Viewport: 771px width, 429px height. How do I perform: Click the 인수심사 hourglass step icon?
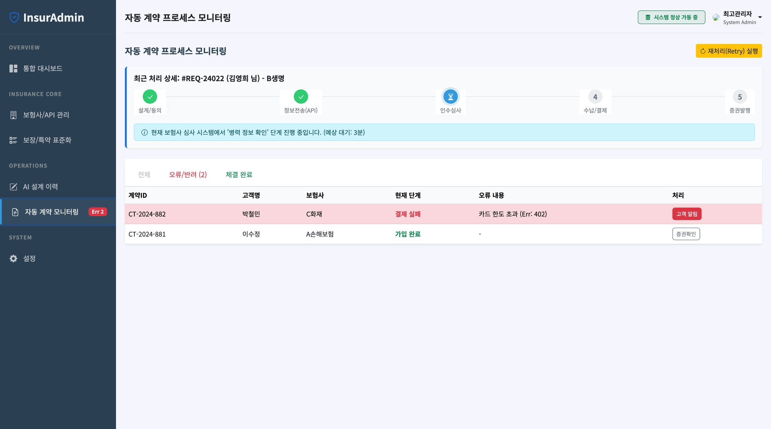point(450,97)
